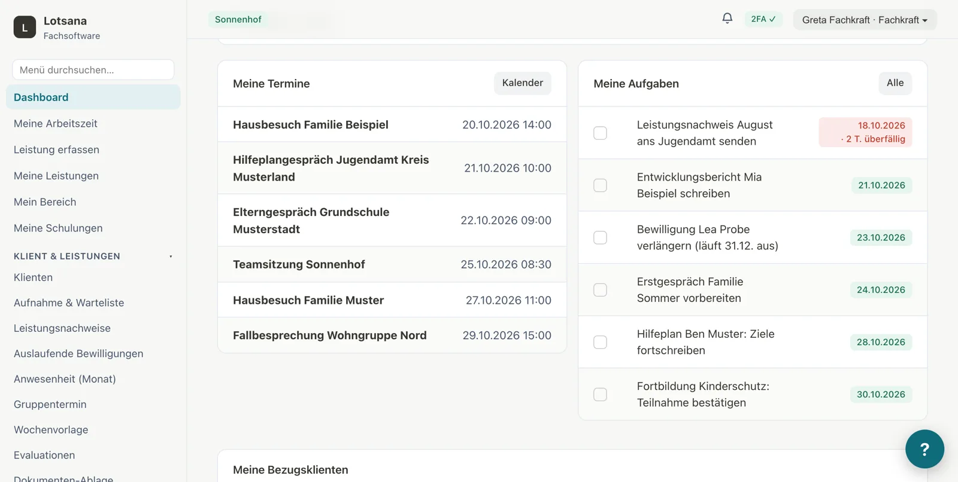Image resolution: width=958 pixels, height=482 pixels.
Task: Open Fallbesprechung Wohngruppe Nord appointment
Action: 392,335
